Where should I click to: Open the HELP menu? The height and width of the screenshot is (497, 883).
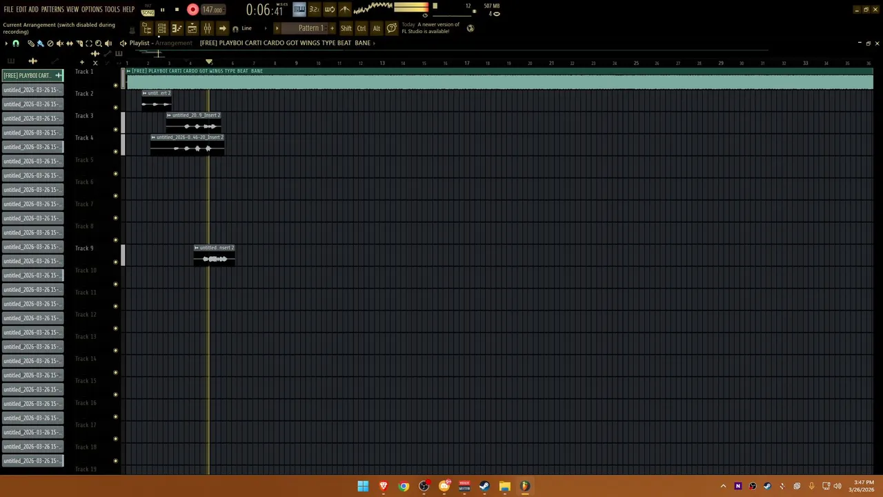point(128,10)
